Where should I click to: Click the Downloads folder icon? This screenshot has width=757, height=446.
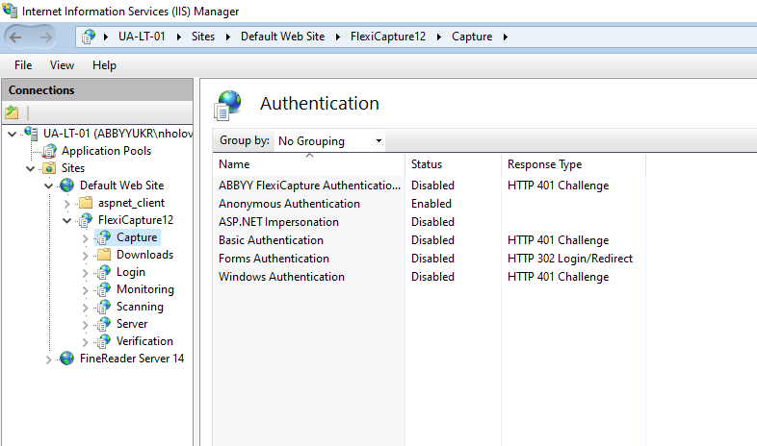104,255
